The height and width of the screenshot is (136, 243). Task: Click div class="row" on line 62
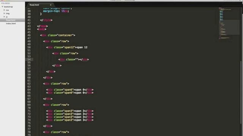point(56,83)
